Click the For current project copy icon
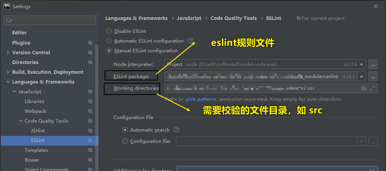 click(298, 18)
